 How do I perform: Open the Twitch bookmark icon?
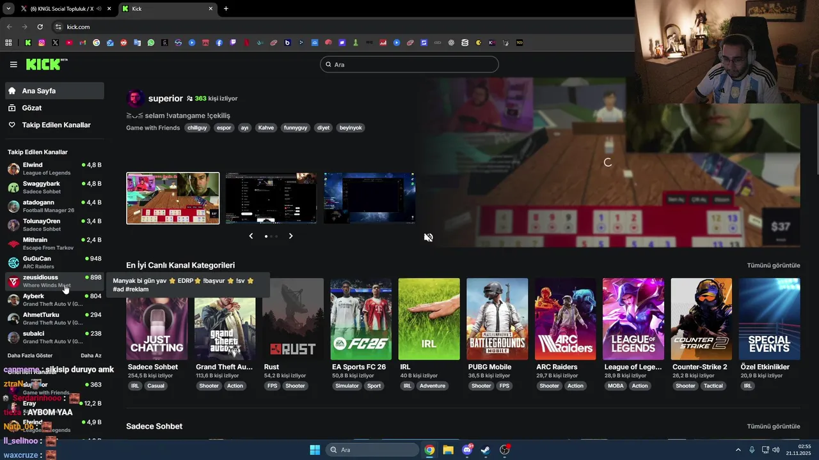(233, 43)
